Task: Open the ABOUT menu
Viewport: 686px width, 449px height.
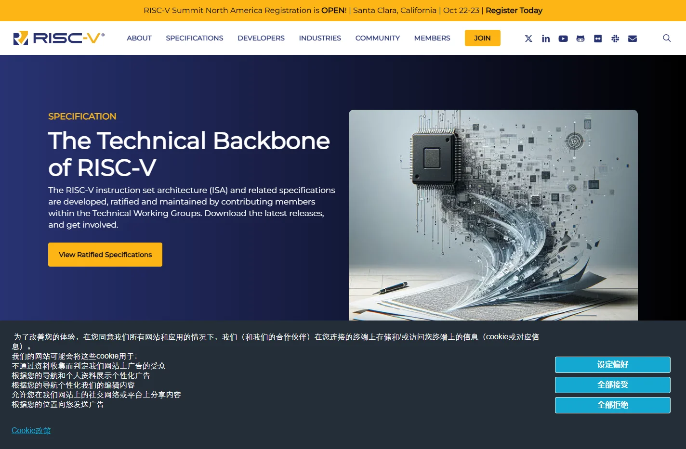Action: [139, 38]
